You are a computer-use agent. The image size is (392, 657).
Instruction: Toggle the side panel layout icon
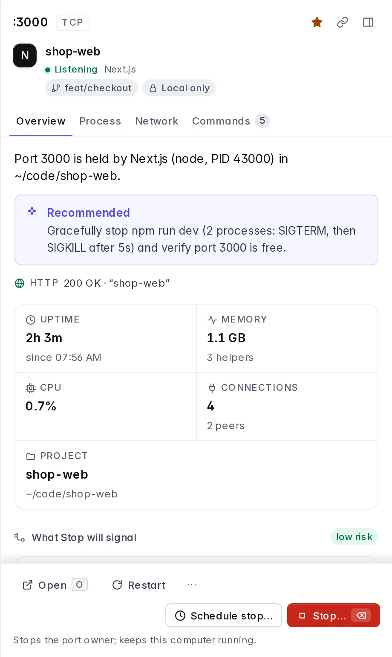click(368, 22)
